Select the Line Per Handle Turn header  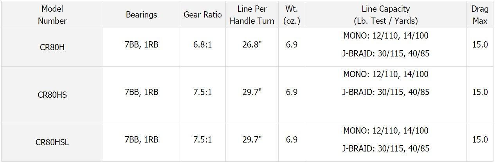click(252, 14)
